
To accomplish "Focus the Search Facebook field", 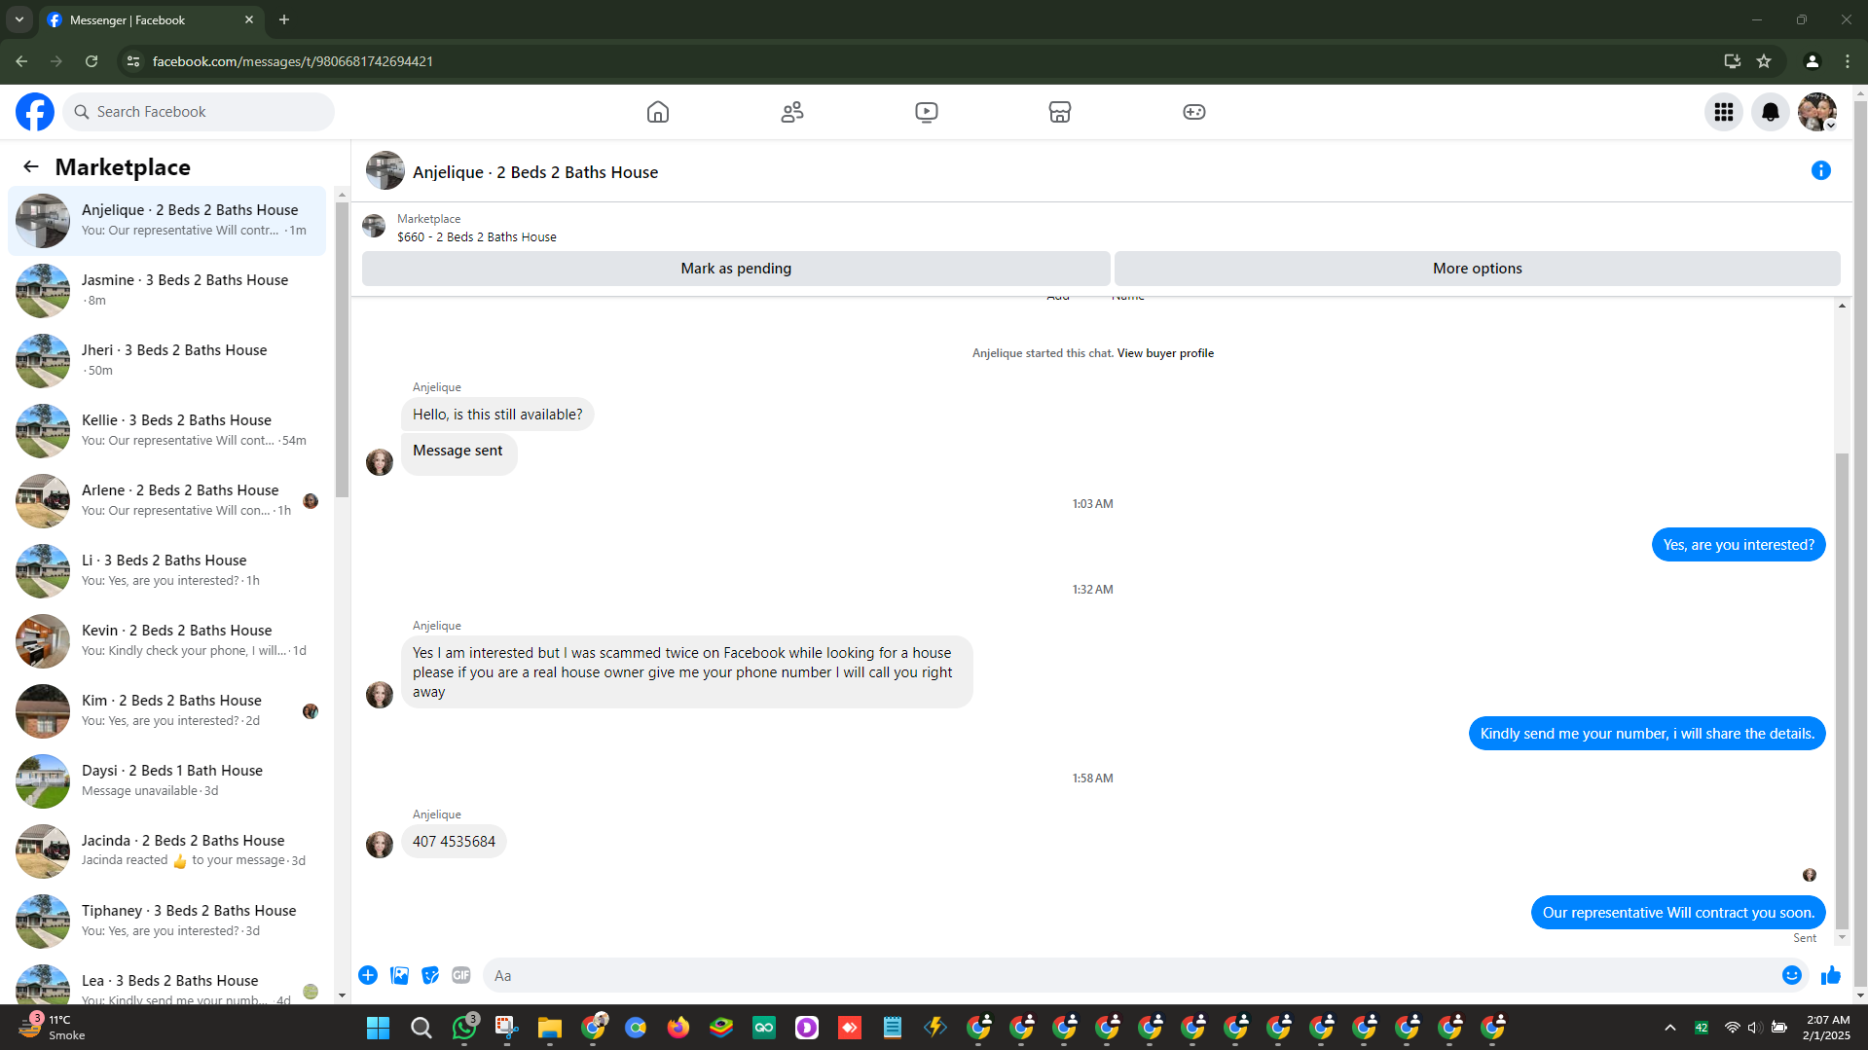I will pyautogui.click(x=200, y=112).
